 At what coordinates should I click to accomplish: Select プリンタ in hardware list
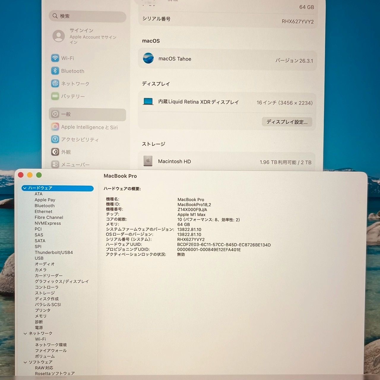[43, 310]
